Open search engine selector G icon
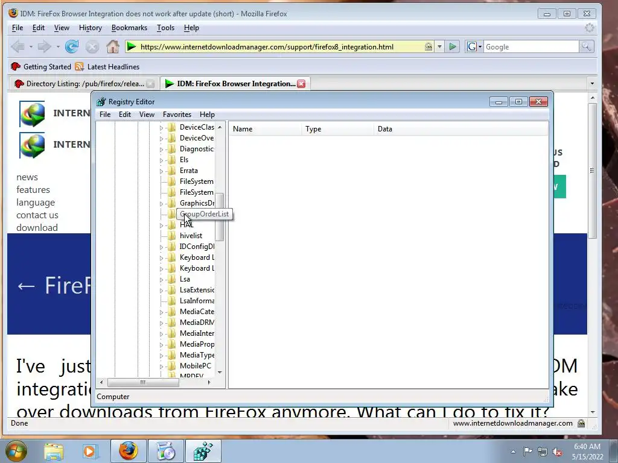 point(474,47)
